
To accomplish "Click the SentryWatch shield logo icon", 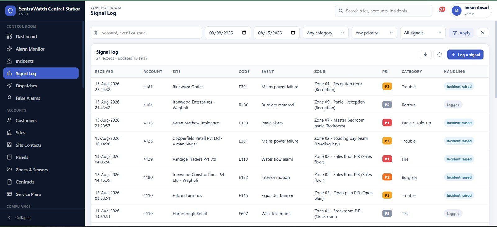I will pos(10,11).
